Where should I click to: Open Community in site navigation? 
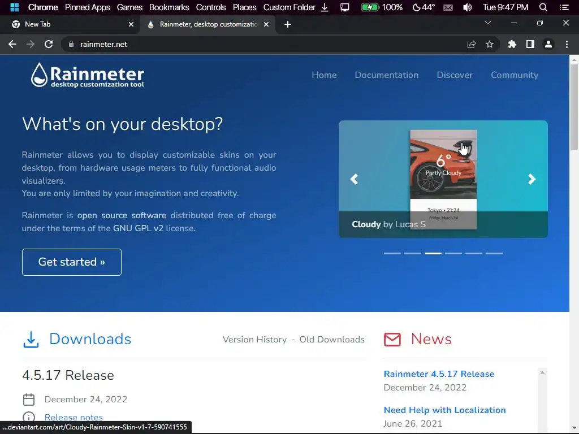515,75
